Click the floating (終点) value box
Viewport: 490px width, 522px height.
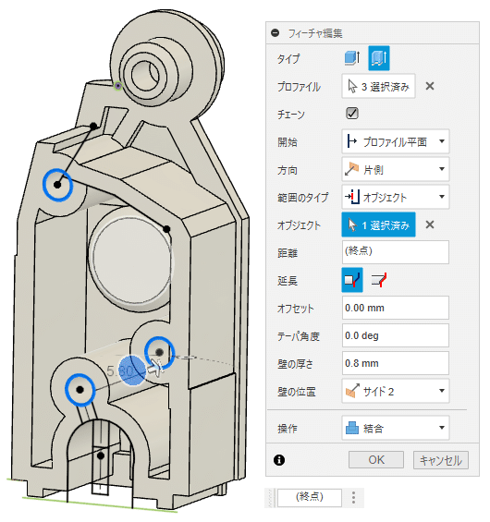point(310,497)
